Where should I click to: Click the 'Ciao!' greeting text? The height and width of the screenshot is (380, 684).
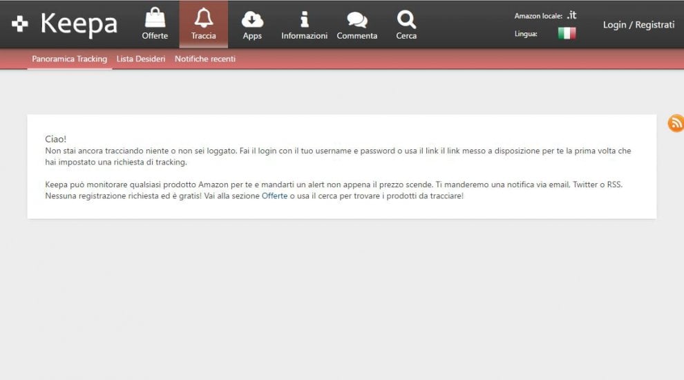(x=55, y=139)
